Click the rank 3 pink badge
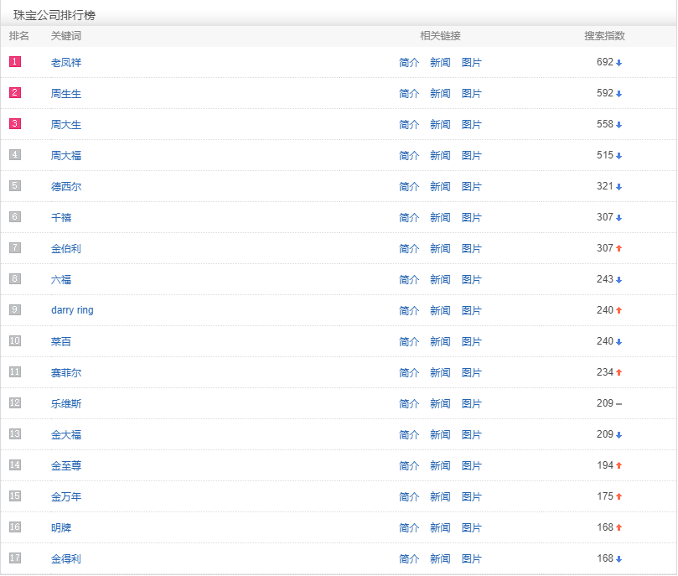The image size is (678, 576). [x=15, y=124]
